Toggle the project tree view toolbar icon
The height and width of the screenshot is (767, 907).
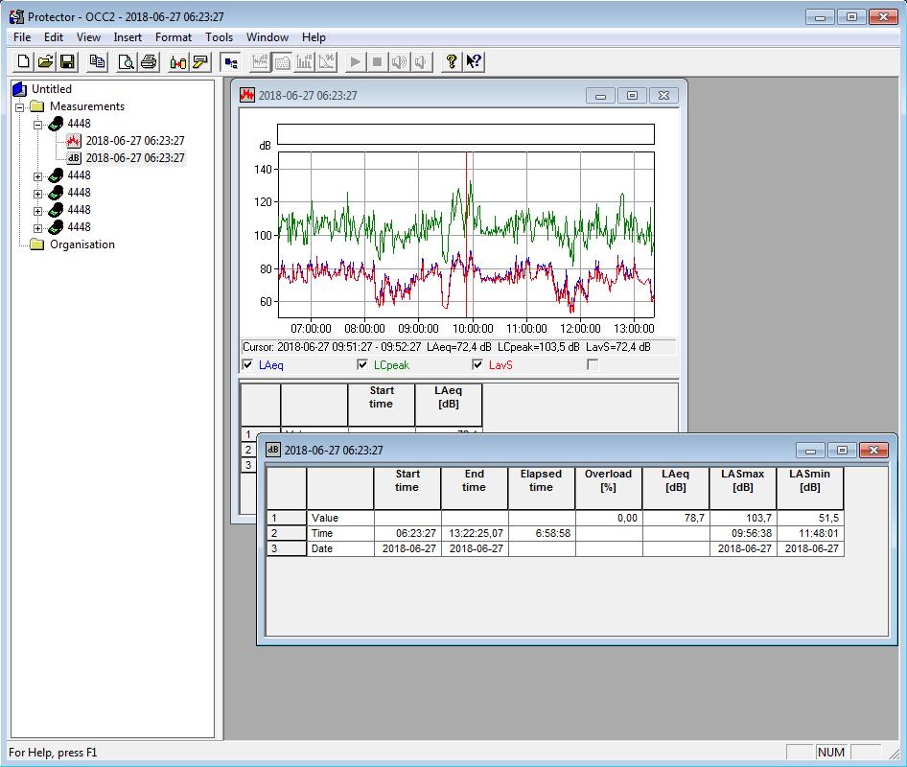(x=230, y=61)
